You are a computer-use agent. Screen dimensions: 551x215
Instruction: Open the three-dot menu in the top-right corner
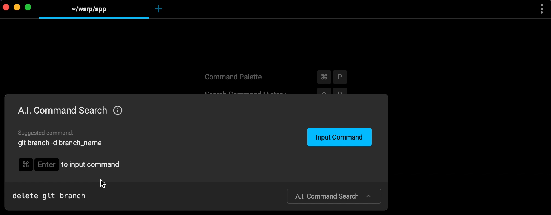[x=541, y=9]
